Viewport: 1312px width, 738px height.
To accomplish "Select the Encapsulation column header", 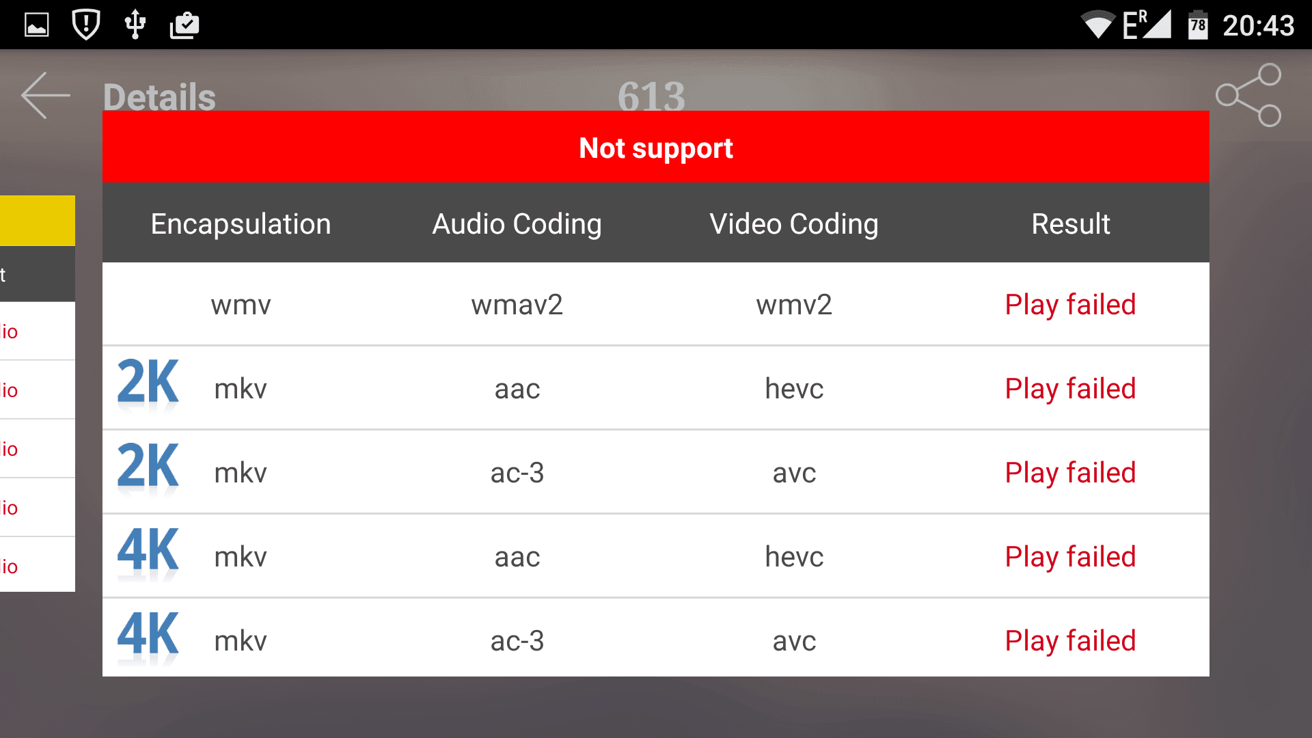I will click(x=241, y=224).
